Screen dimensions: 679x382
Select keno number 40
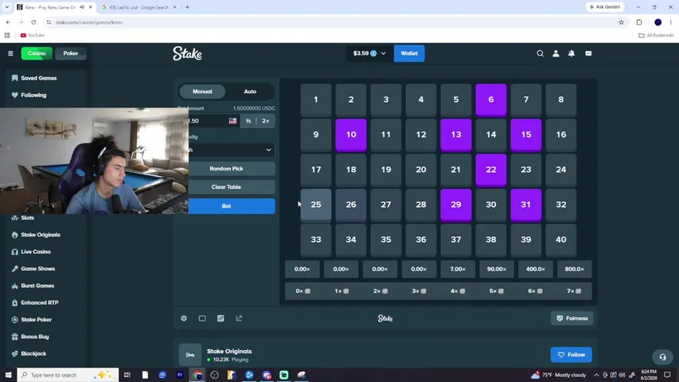[x=560, y=240]
